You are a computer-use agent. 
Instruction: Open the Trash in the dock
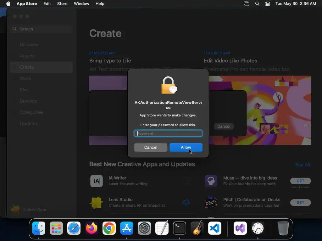click(x=283, y=228)
